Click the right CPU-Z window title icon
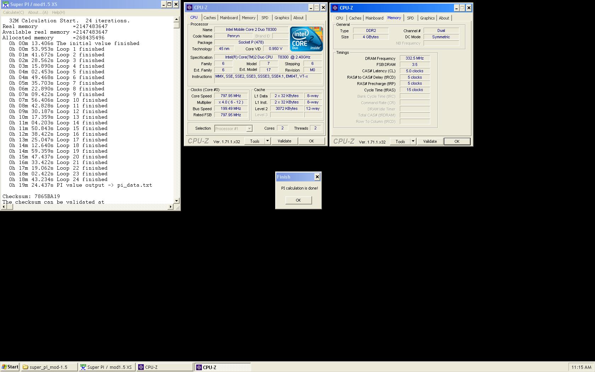This screenshot has width=595, height=372. (x=335, y=8)
